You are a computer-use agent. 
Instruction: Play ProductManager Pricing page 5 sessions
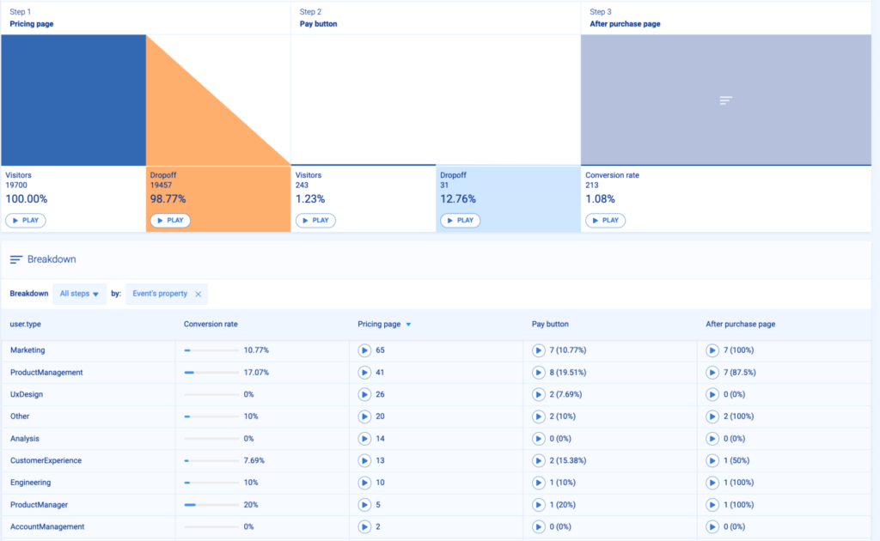(x=364, y=505)
